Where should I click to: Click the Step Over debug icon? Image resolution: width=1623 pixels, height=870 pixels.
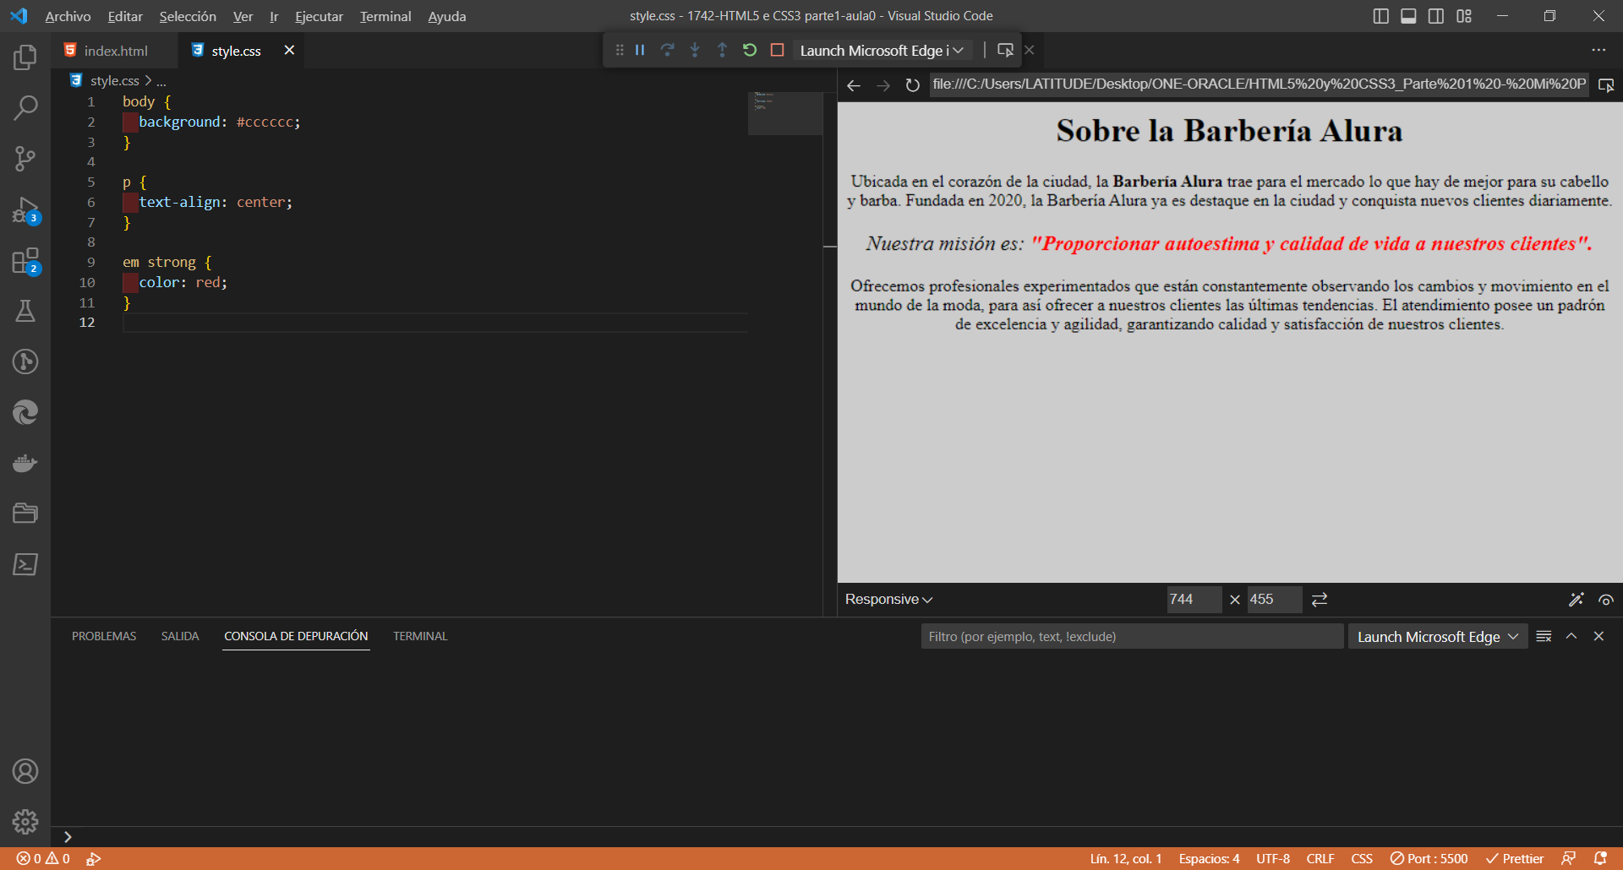coord(668,50)
